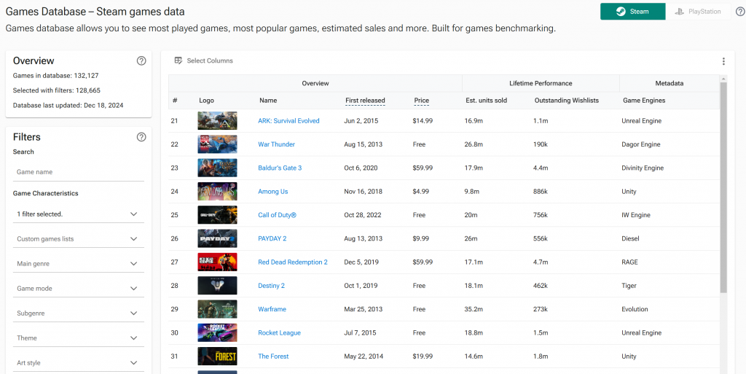
Task: Click the 4.7m wishlists value
Action: coord(541,262)
